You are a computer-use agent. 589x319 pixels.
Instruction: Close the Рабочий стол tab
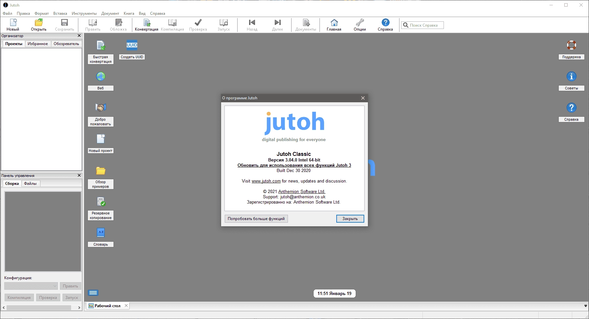(126, 306)
